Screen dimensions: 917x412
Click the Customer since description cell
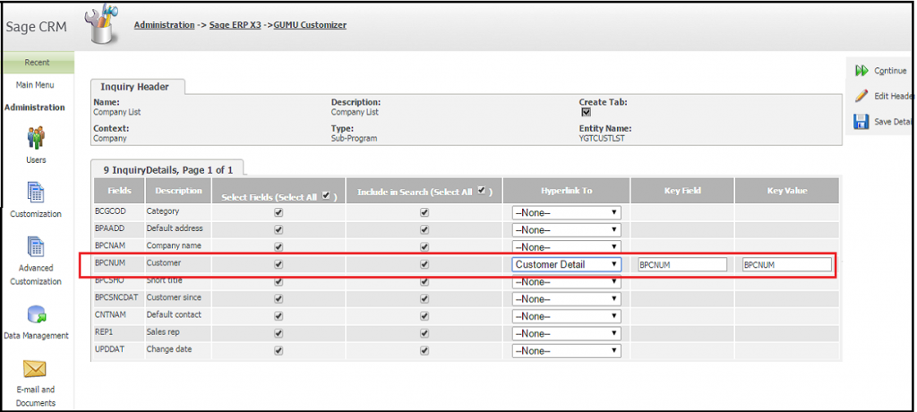178,297
